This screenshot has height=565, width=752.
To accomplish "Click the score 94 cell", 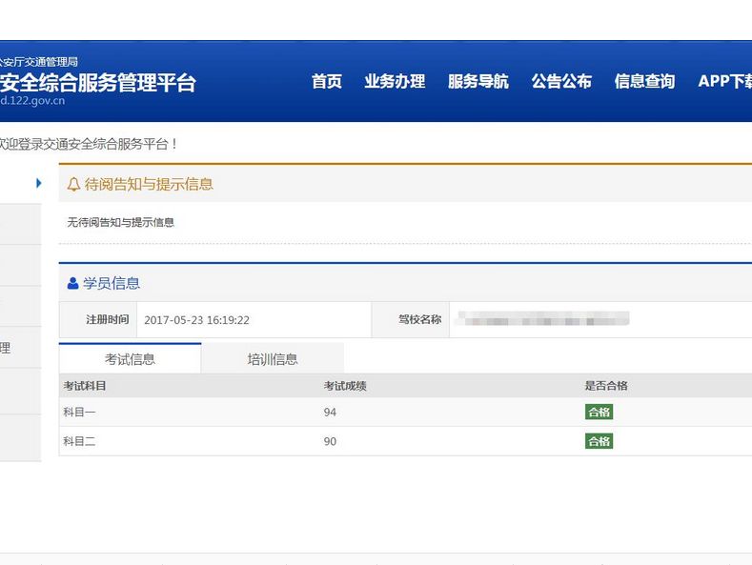I will 330,412.
